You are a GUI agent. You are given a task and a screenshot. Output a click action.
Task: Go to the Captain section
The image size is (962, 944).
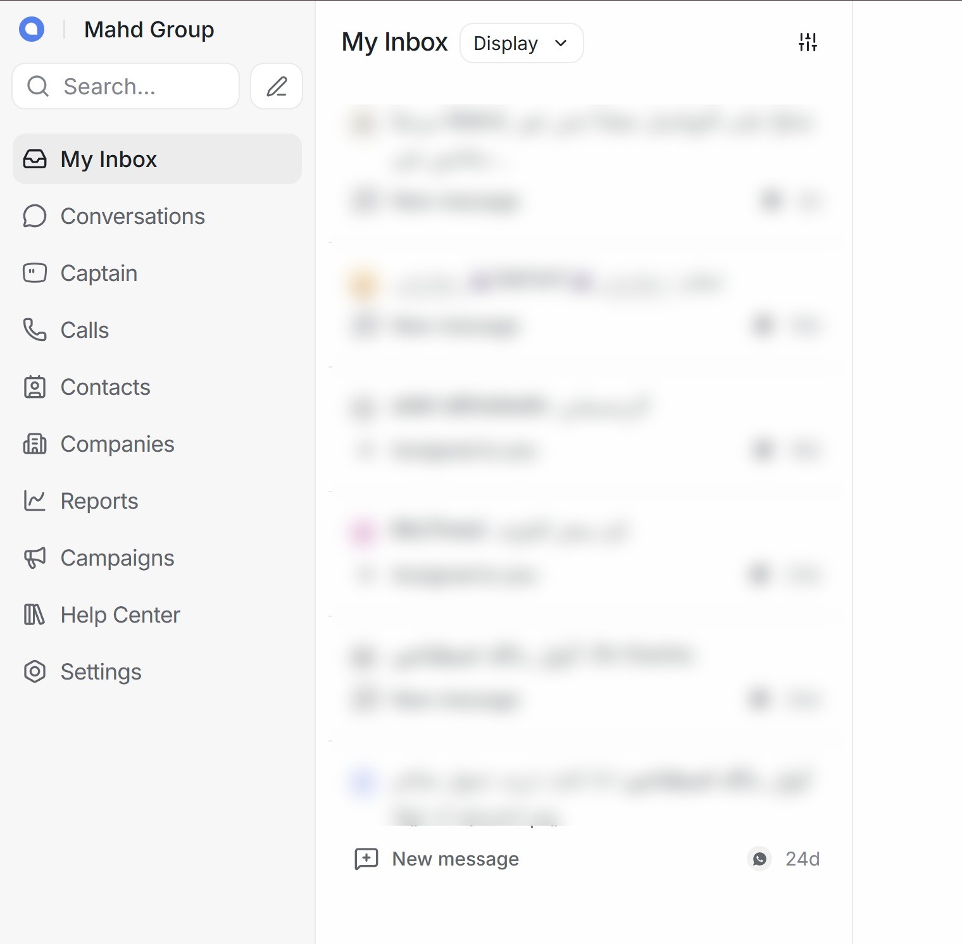click(x=157, y=273)
